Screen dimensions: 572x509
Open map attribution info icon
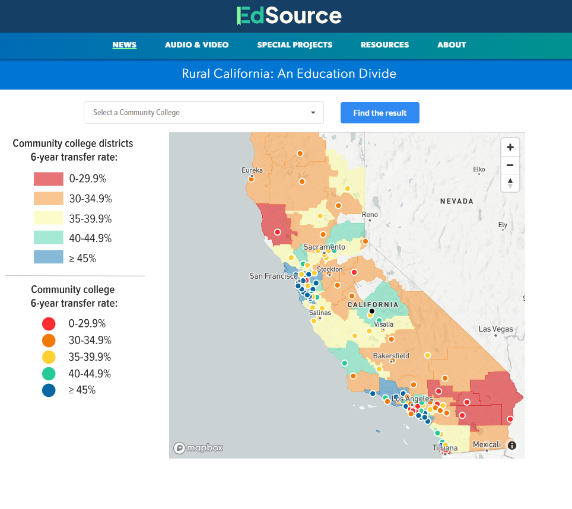pos(512,446)
